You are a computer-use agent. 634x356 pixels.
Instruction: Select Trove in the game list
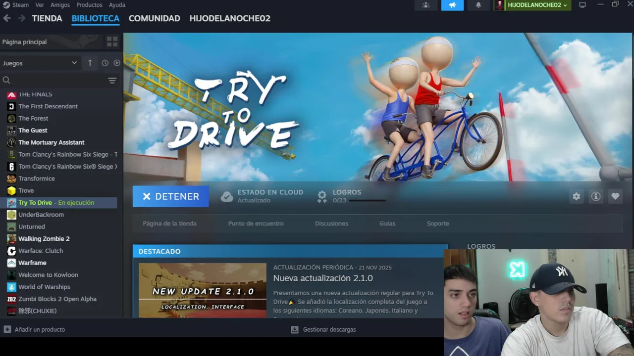coord(26,190)
